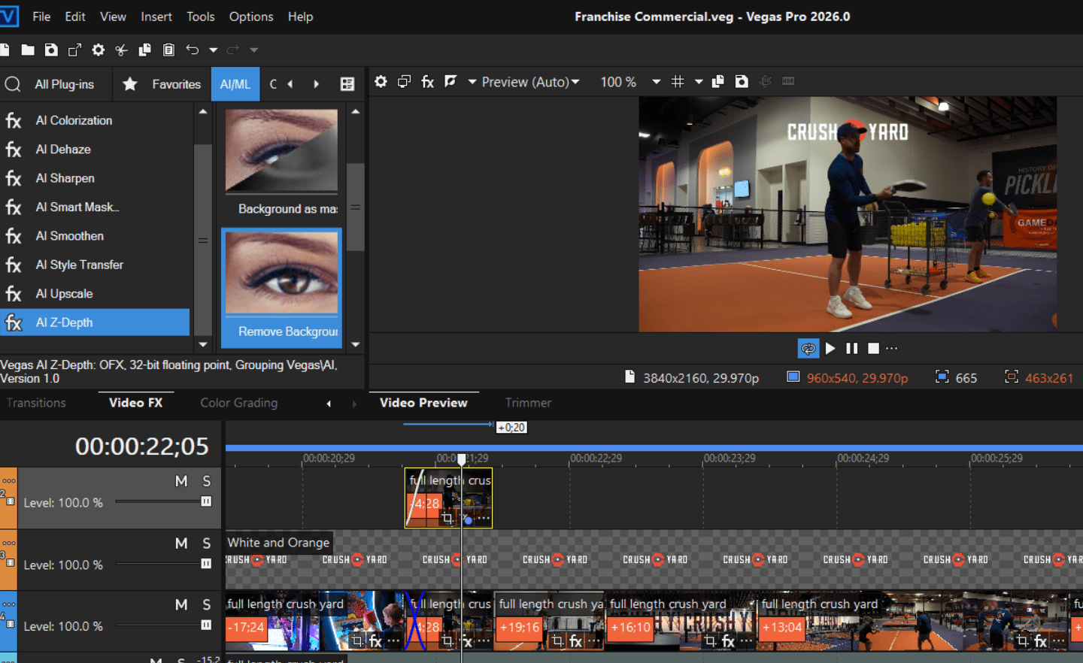Open the redo history dropdown arrow
Viewport: 1083px width, 663px height.
(x=254, y=50)
